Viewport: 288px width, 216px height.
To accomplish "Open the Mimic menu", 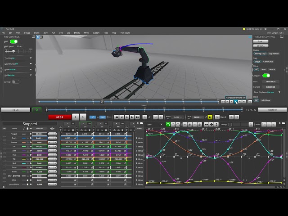I will point(86,33).
